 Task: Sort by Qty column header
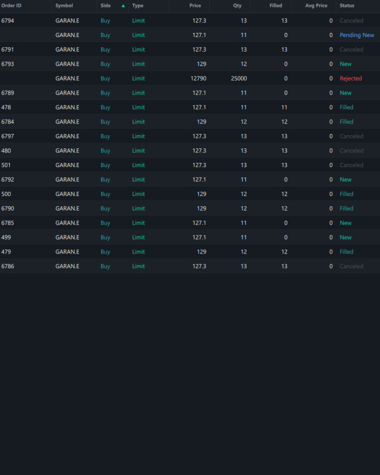pyautogui.click(x=237, y=5)
